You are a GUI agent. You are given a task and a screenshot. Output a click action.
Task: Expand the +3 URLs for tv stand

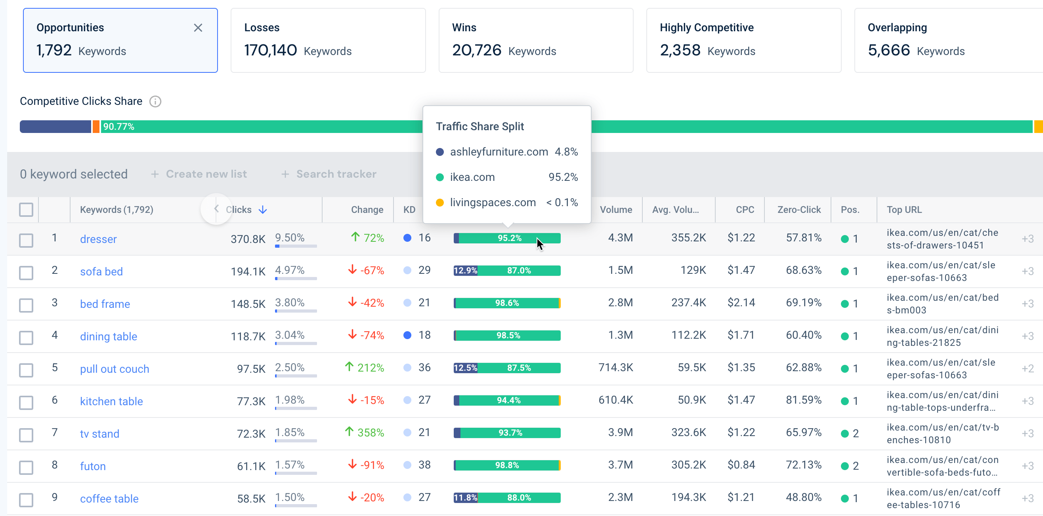[1028, 433]
